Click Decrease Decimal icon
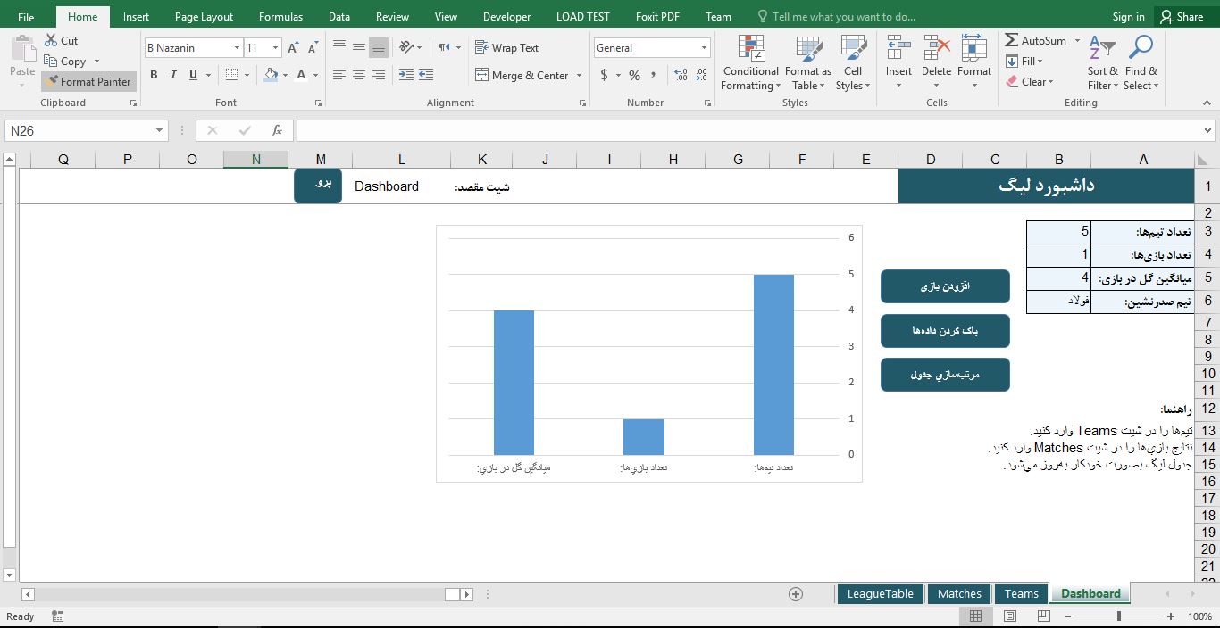Viewport: 1220px width, 628px height. (701, 75)
